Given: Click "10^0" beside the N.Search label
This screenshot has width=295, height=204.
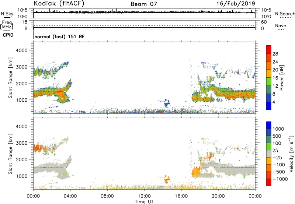Looking at the screenshot, I should [x=266, y=17].
